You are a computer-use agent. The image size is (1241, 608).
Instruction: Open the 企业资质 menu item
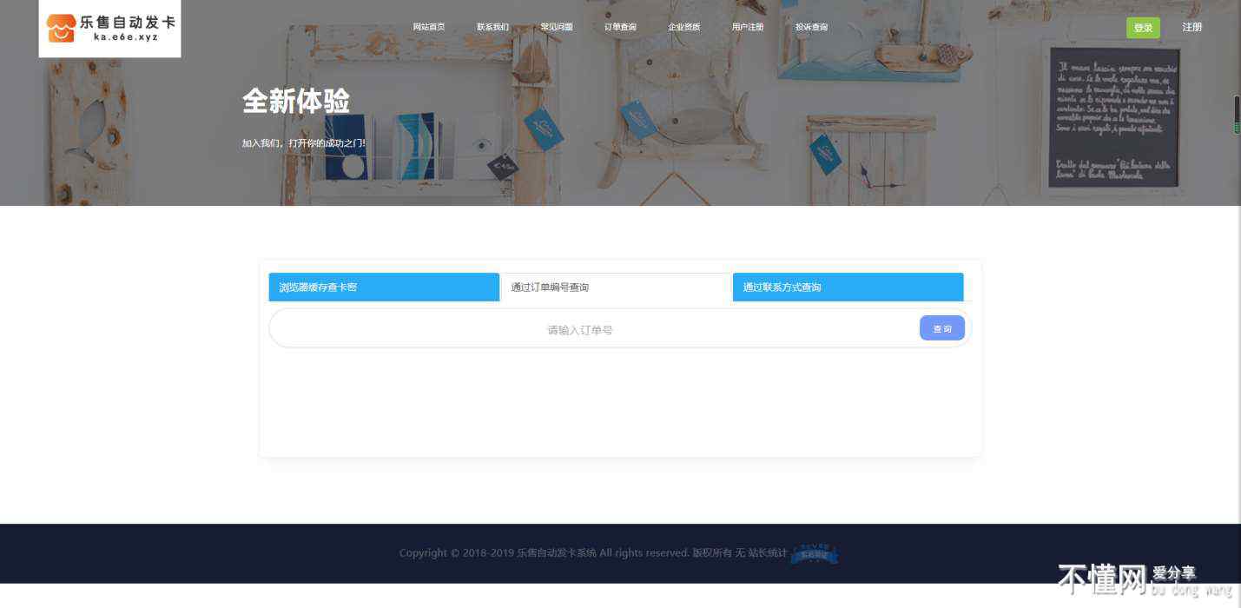pos(684,27)
